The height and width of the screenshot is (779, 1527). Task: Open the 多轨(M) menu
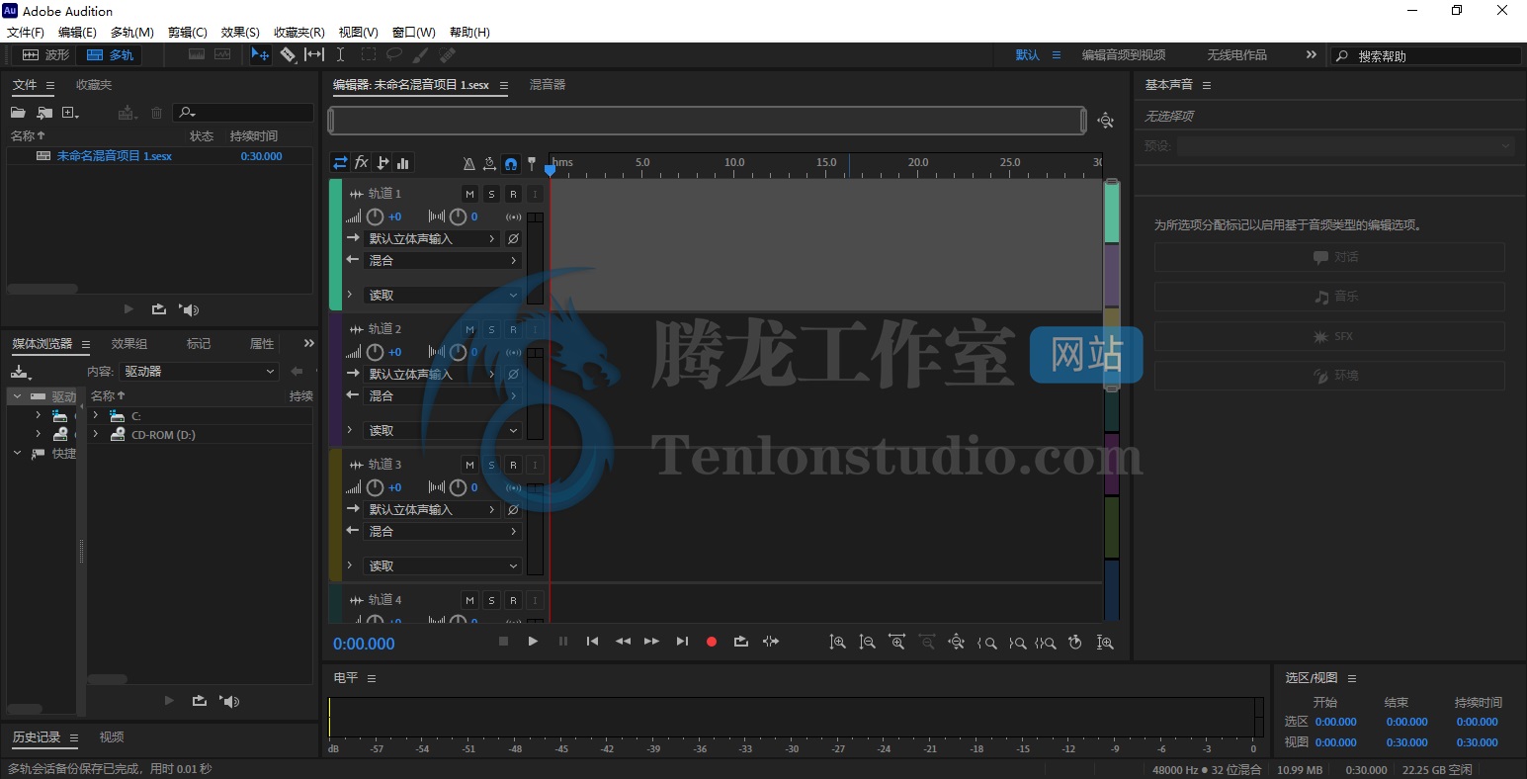[x=131, y=32]
